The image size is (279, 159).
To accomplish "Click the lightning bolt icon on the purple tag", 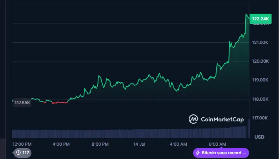I will point(198,153).
